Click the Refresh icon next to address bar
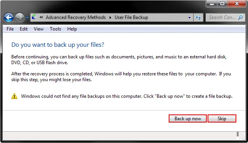 pyautogui.click(x=198, y=17)
